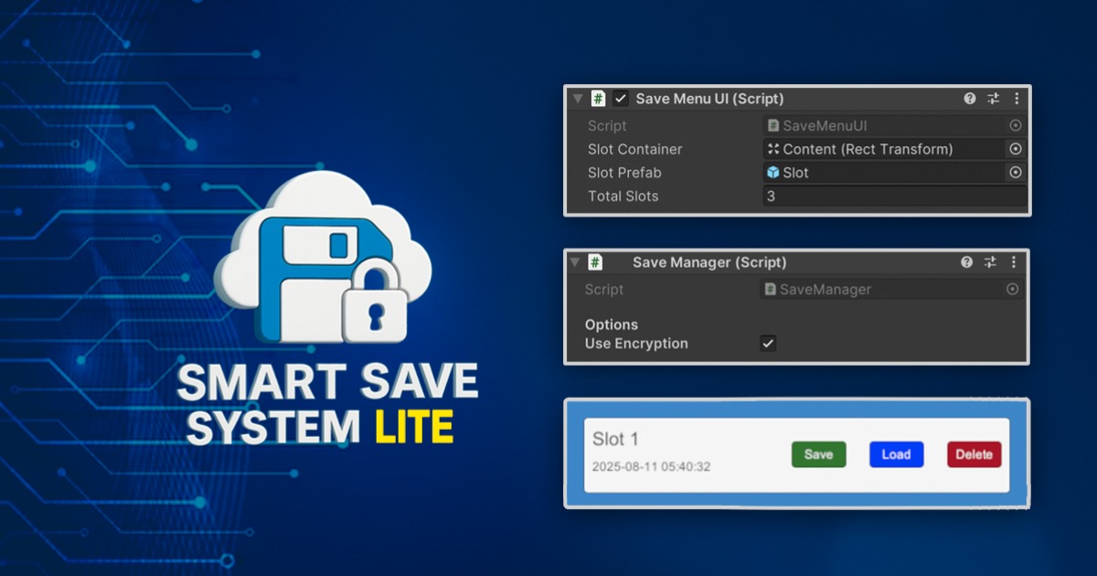Screen dimensions: 1097x576
Task: Uncheck the Use Encryption option
Action: click(x=766, y=343)
